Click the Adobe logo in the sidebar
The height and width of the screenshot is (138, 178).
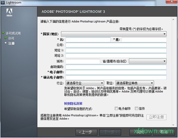pos(9,12)
